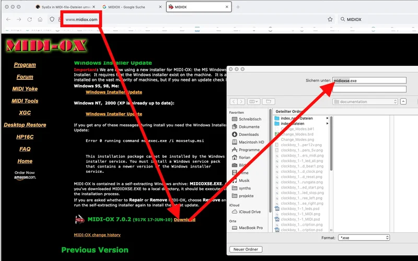This screenshot has width=418, height=261.
Task: Open Windows Installer Update for Windows NT
Action: (114, 114)
